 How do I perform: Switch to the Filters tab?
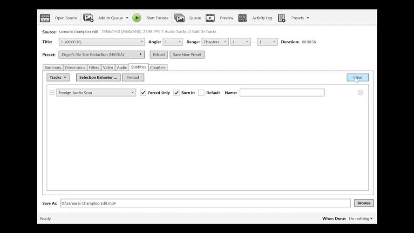click(x=94, y=68)
